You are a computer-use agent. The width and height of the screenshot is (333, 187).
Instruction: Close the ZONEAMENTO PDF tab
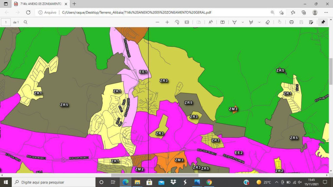coord(66,4)
